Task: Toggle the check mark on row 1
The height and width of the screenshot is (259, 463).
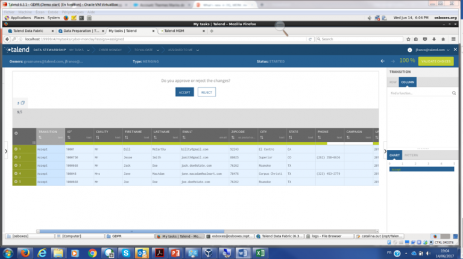Action: pos(16,149)
